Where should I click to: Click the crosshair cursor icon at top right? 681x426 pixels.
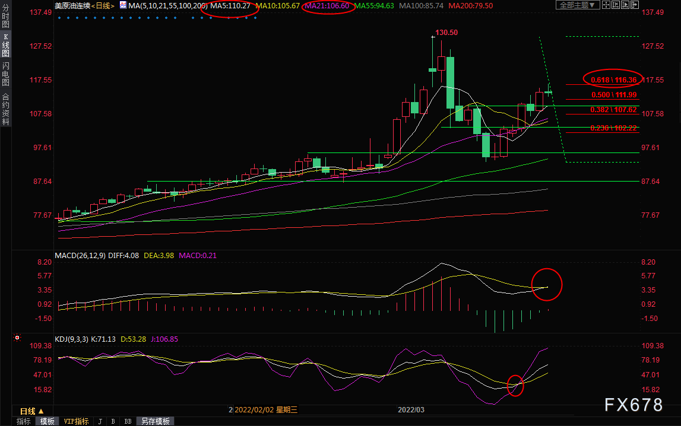click(606, 5)
